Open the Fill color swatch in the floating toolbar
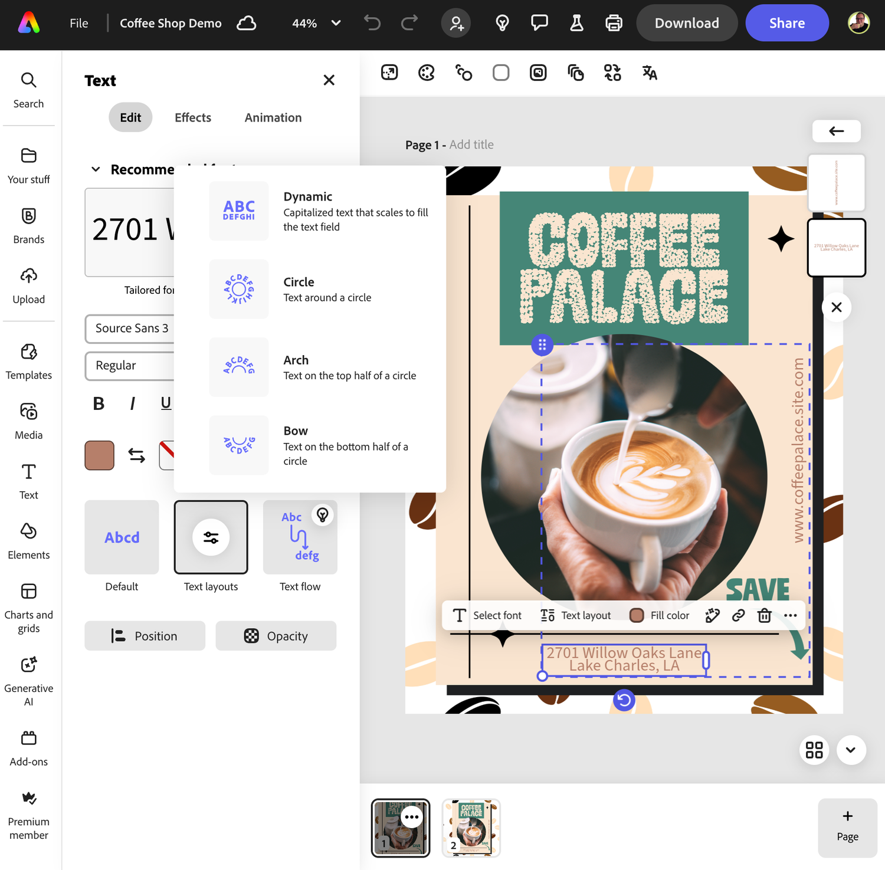Viewport: 885px width, 870px height. (x=637, y=615)
